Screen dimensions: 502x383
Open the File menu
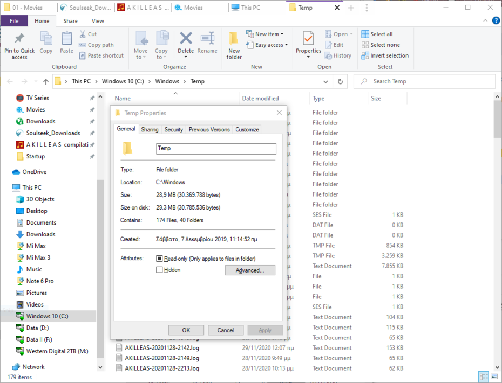coord(14,21)
